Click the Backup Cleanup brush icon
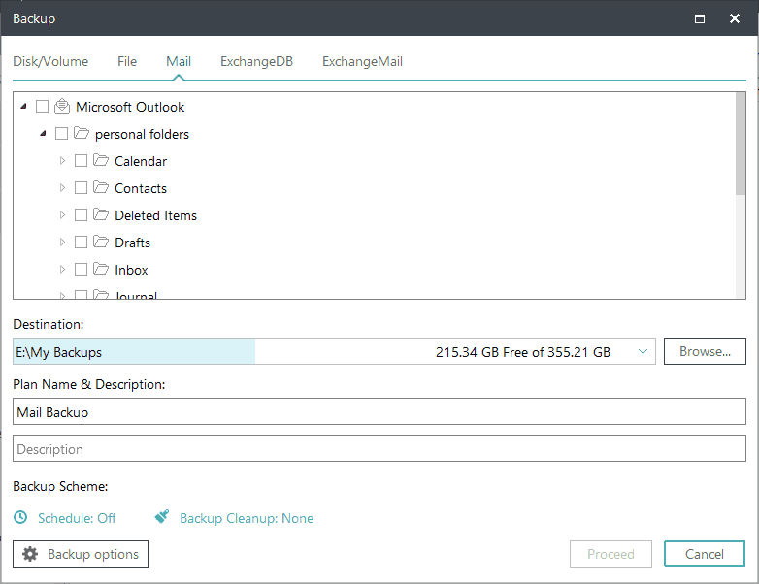The image size is (759, 584). pos(162,518)
